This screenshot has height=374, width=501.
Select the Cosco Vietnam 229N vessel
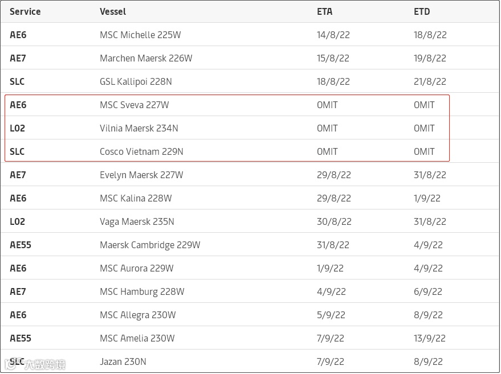tap(141, 151)
